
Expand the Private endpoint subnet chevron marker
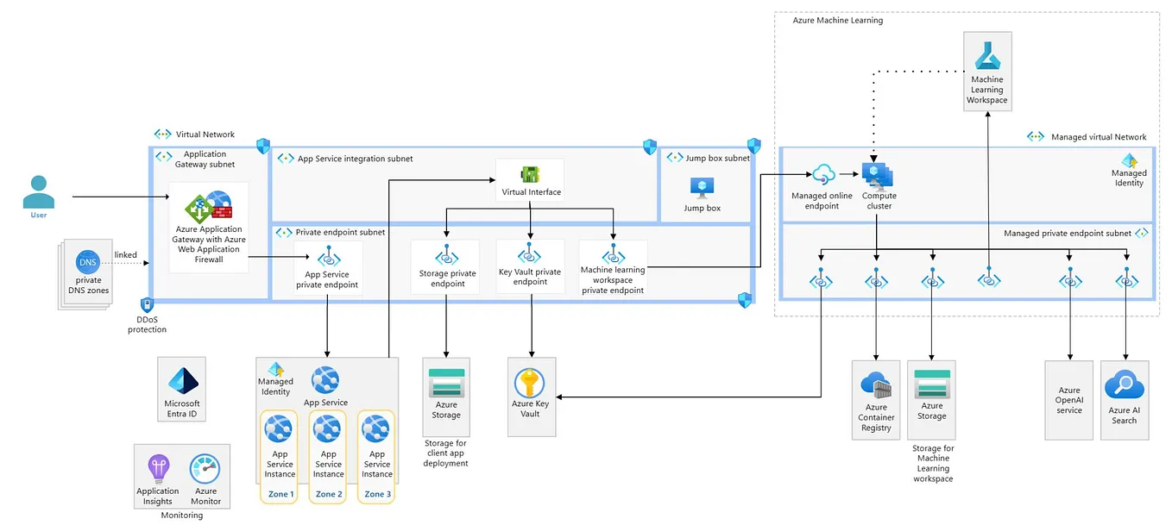click(x=283, y=232)
